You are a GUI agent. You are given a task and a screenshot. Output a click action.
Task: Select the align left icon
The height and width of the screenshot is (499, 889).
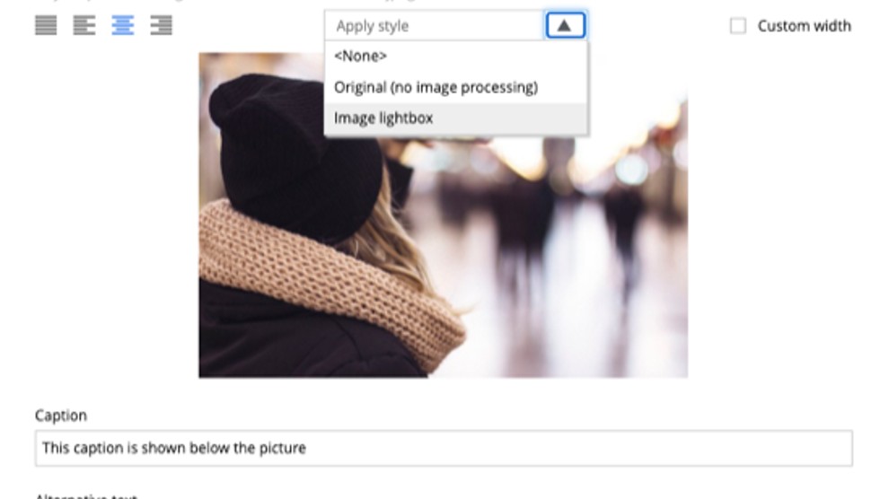tap(84, 25)
